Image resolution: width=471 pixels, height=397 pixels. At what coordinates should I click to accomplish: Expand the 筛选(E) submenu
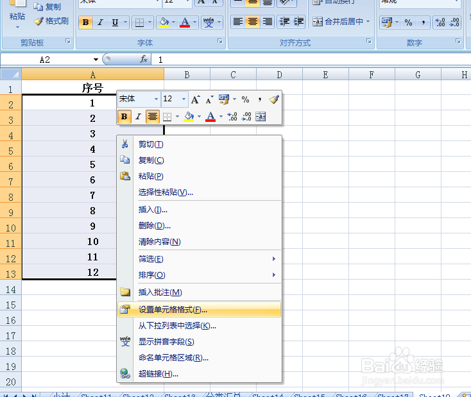pos(199,259)
